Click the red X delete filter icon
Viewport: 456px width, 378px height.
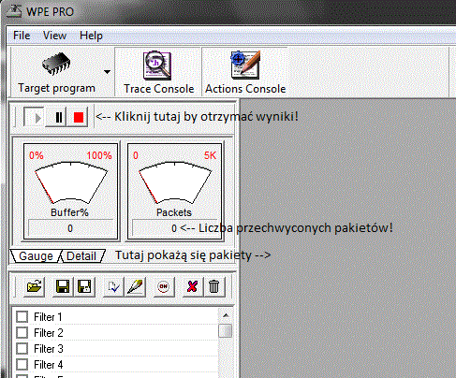(192, 286)
